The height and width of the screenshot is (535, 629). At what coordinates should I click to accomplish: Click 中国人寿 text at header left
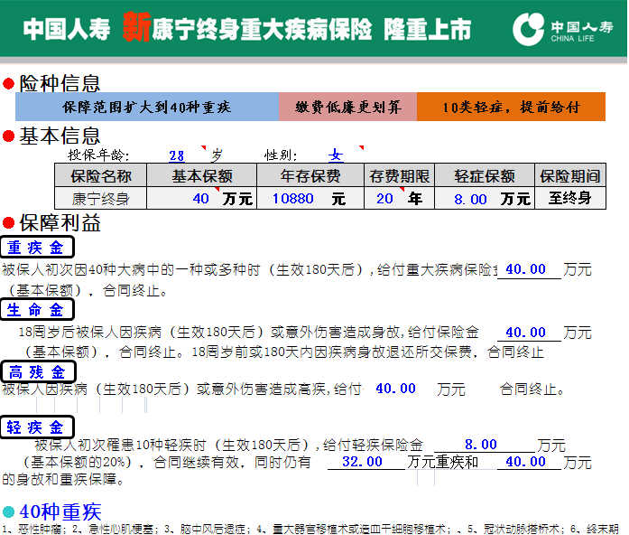point(67,29)
